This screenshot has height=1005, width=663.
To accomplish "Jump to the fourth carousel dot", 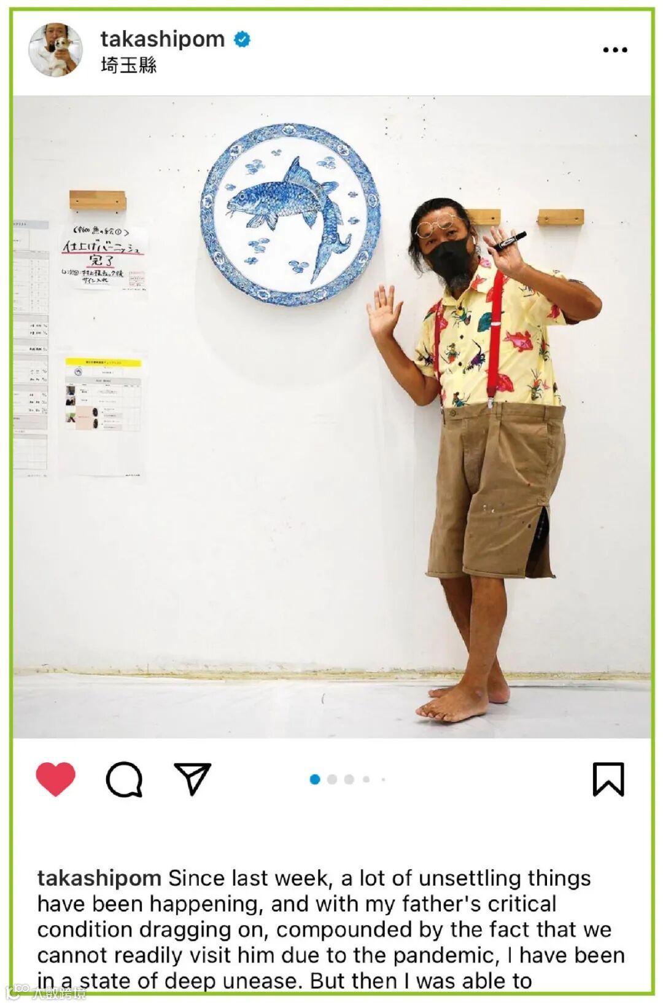I will coord(366,779).
